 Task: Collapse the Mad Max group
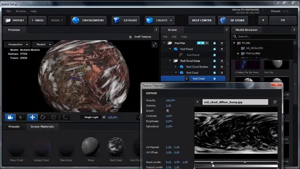(x=164, y=43)
